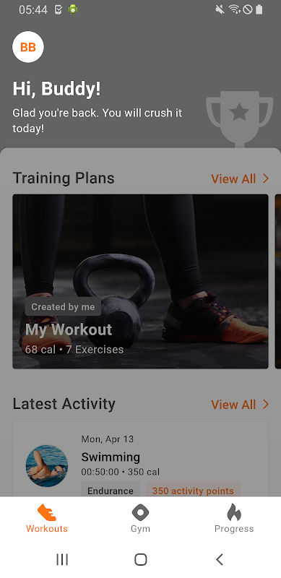Open the Progress flame icon

point(234,512)
